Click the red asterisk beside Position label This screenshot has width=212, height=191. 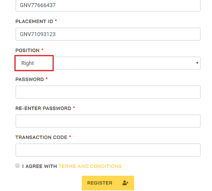tap(42, 50)
